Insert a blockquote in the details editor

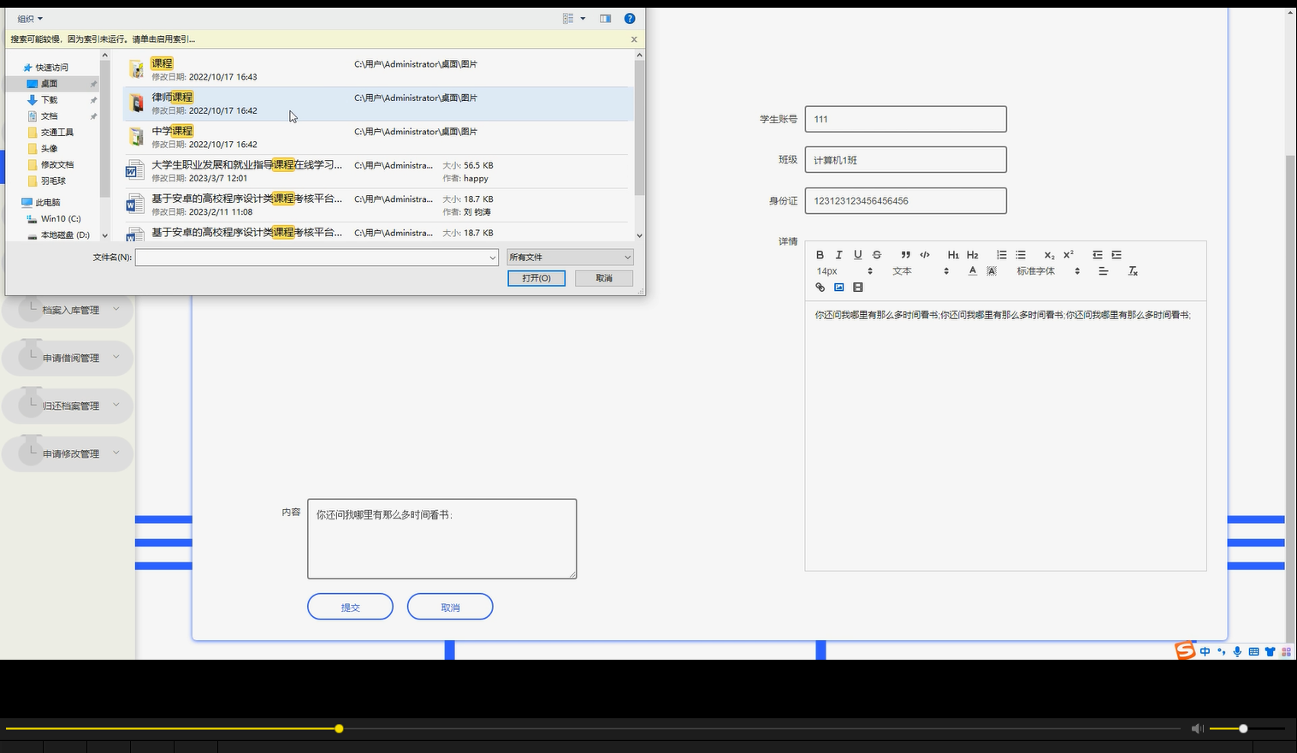coord(905,254)
